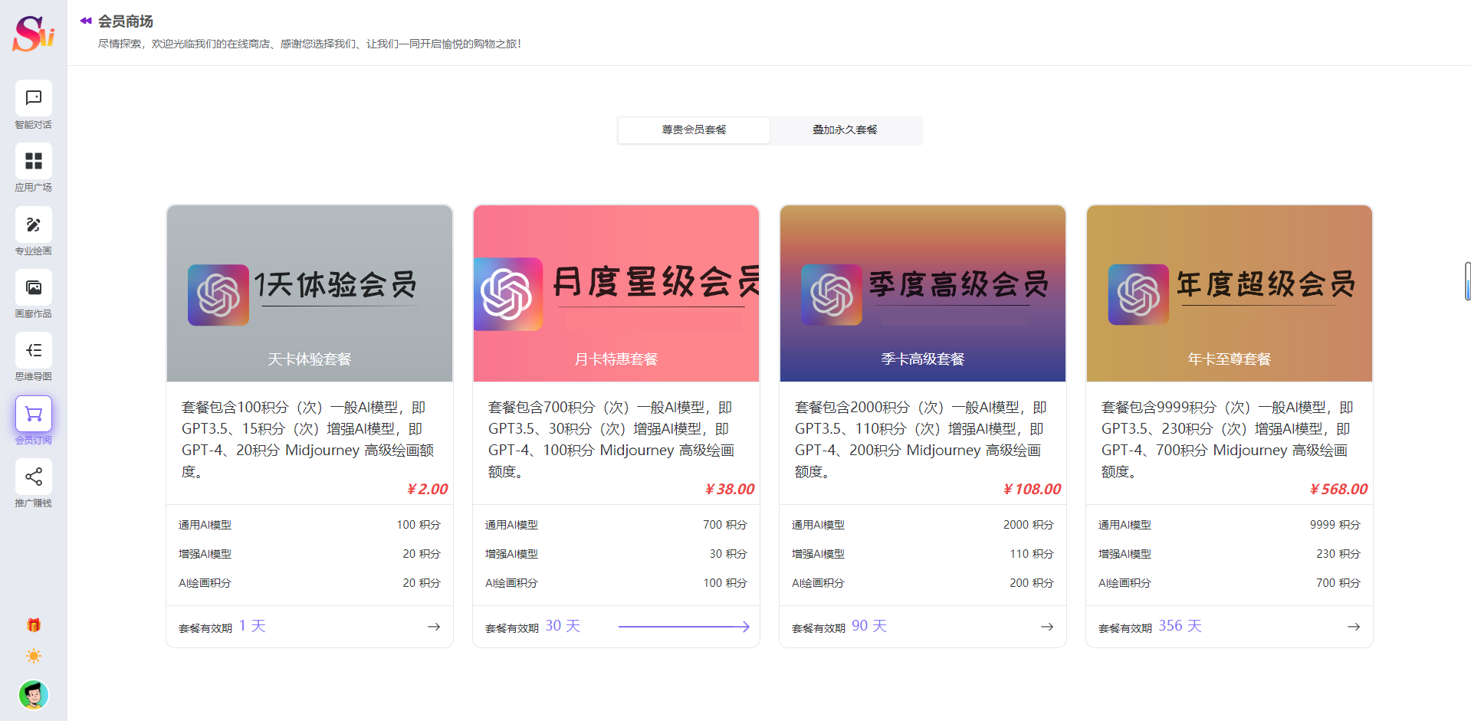Click the 年卡至尊套餐 caption
Image resolution: width=1471 pixels, height=721 pixels.
(x=1230, y=359)
